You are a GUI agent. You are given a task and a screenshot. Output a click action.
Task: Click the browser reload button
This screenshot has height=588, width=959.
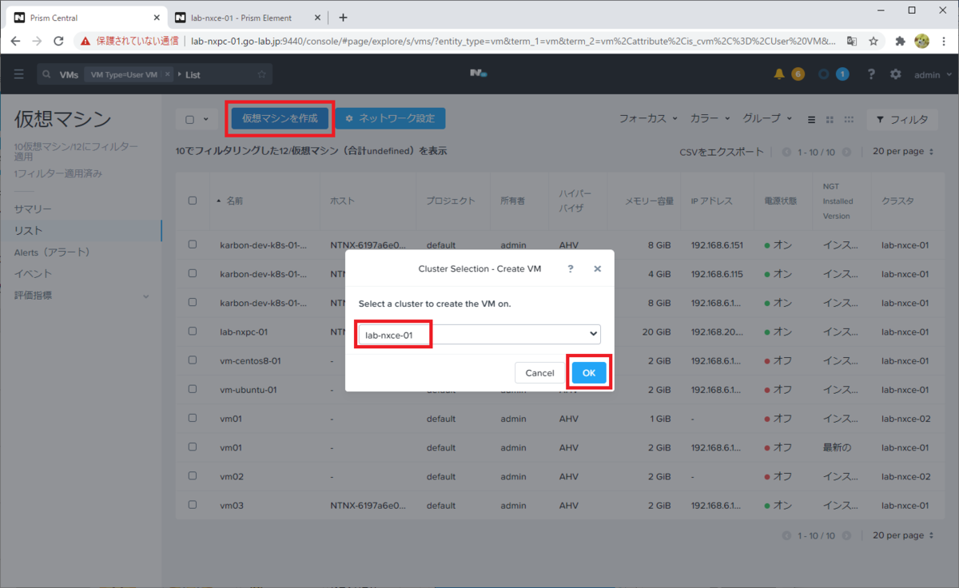(x=58, y=40)
